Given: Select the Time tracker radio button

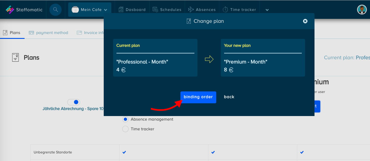Looking at the screenshot, I should 125,129.
